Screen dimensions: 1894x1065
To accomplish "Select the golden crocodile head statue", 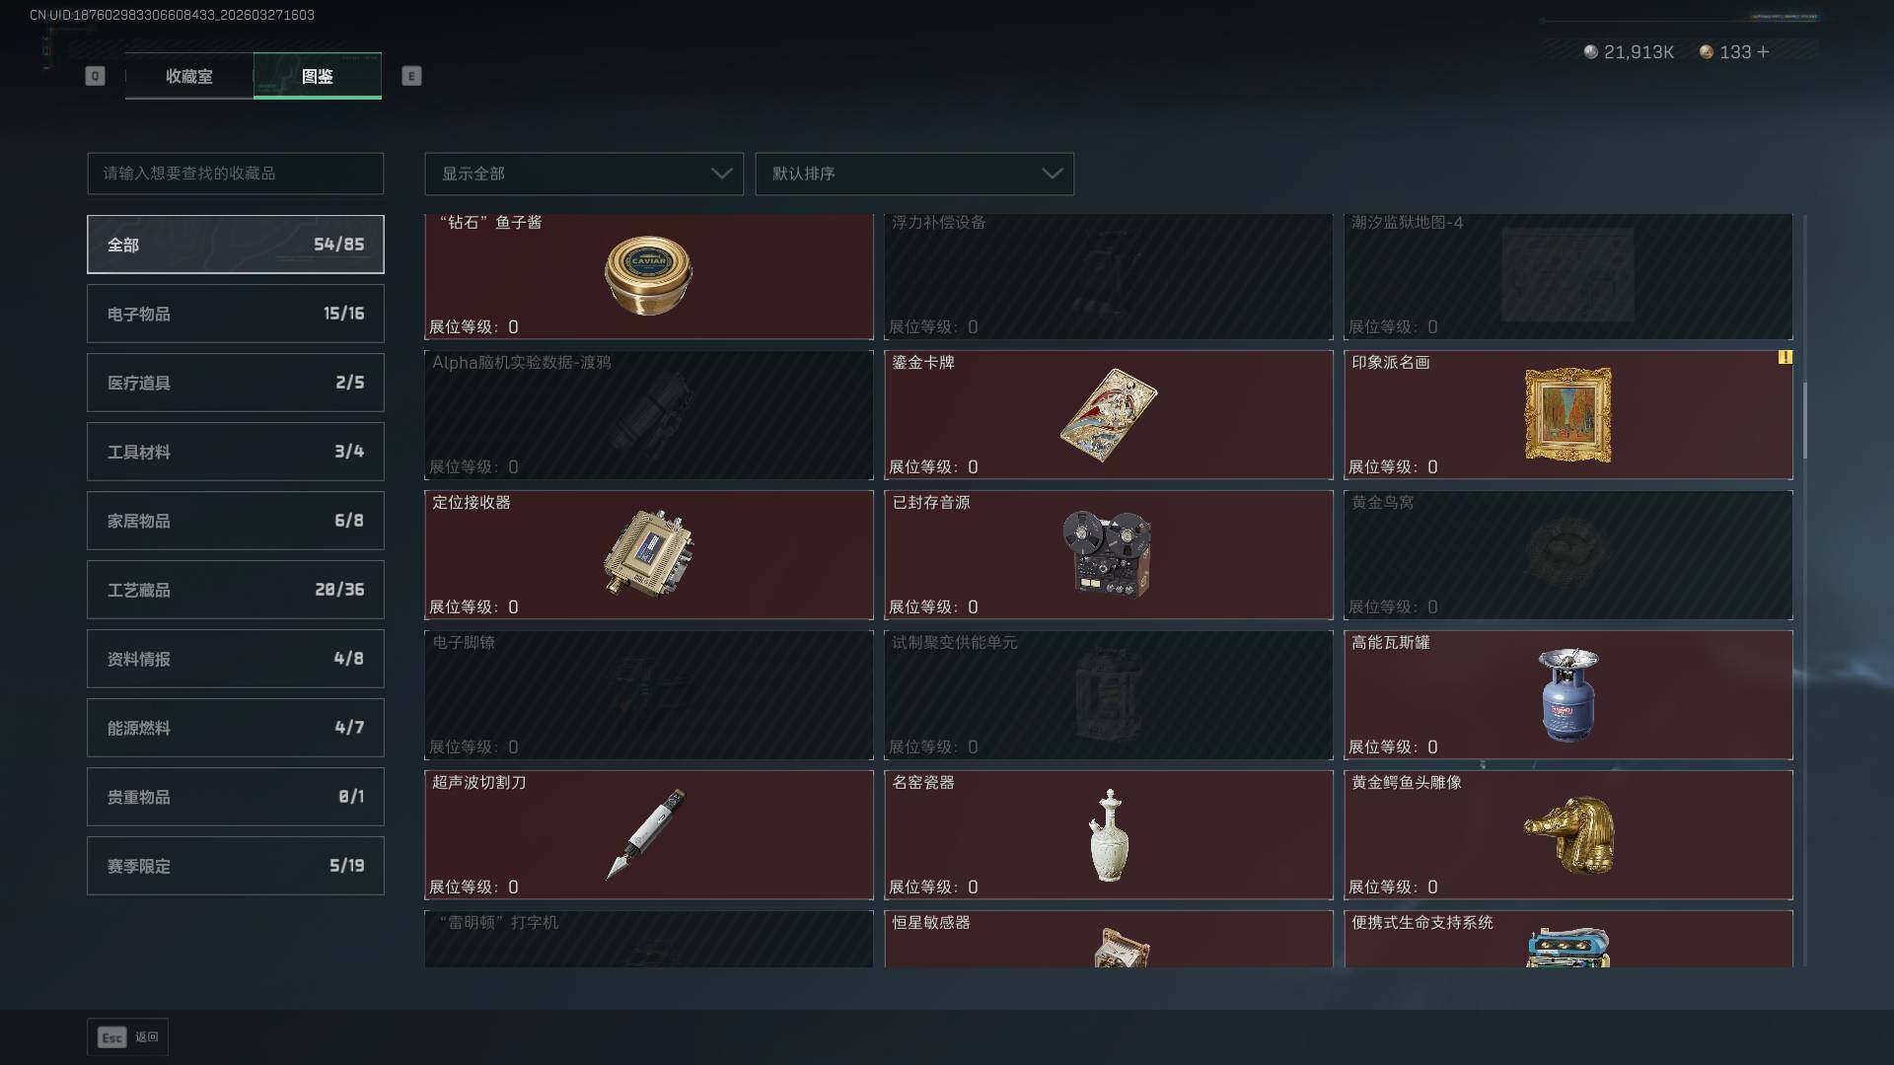I will click(1569, 835).
